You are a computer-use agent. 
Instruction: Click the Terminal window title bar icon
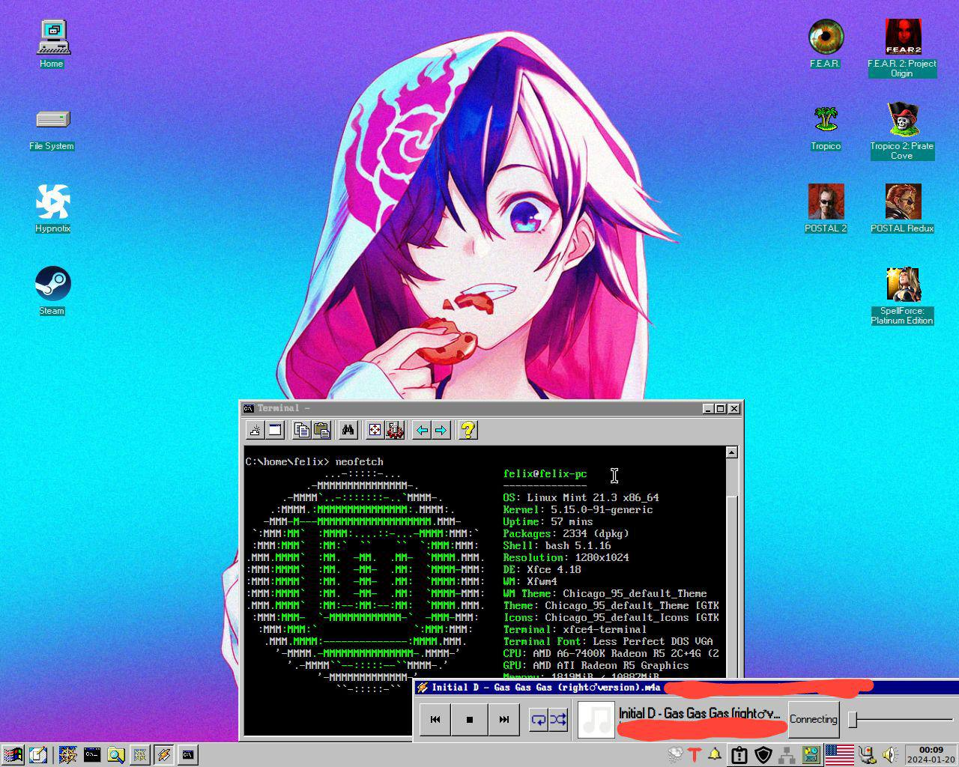(x=249, y=408)
